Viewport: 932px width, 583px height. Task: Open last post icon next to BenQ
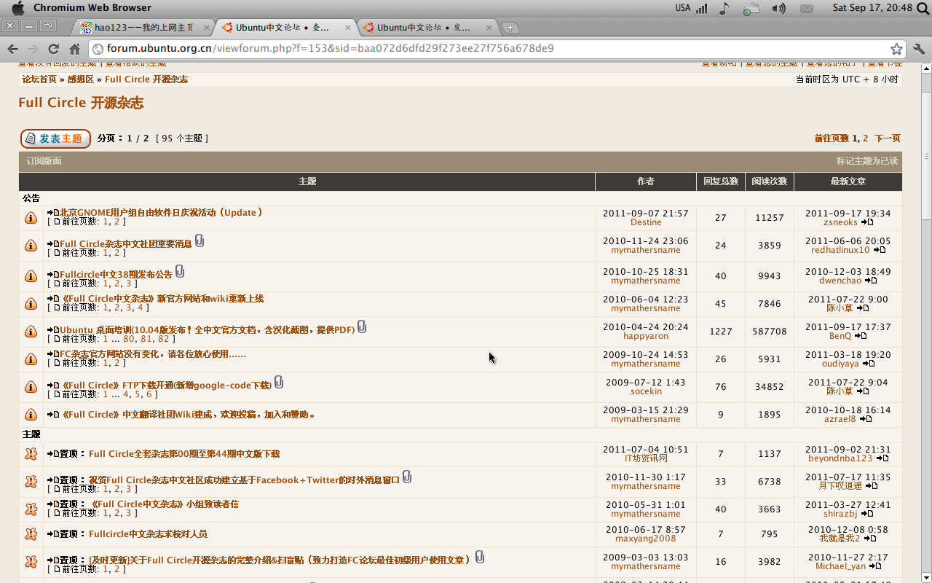point(861,336)
